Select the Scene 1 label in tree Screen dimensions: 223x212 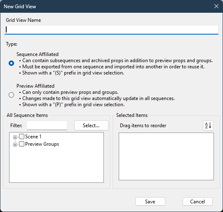pos(33,137)
